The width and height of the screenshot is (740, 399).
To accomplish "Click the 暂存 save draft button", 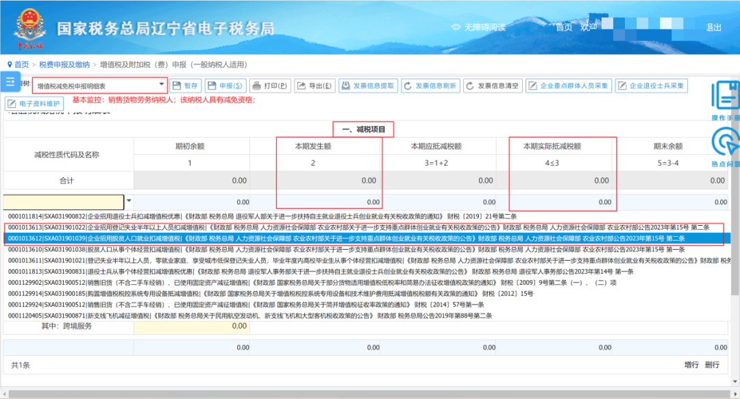I will tap(186, 86).
